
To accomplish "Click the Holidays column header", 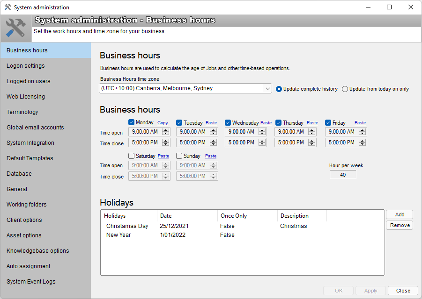I will [x=129, y=216].
